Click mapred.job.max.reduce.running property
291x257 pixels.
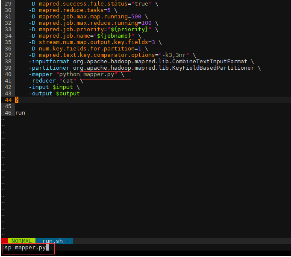coord(88,23)
